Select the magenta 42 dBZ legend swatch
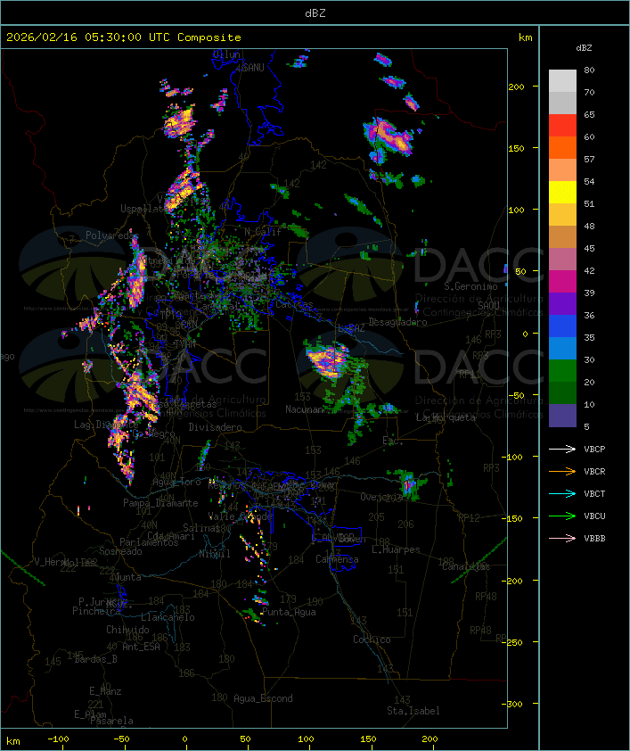The width and height of the screenshot is (630, 751). pos(562,281)
